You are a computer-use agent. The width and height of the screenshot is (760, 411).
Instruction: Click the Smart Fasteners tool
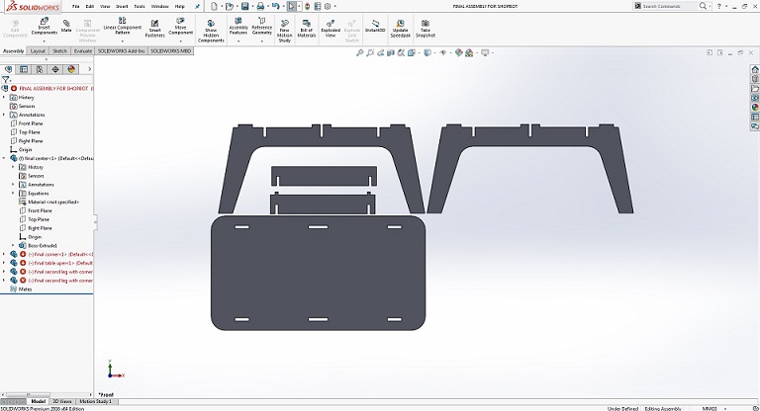[x=154, y=29]
